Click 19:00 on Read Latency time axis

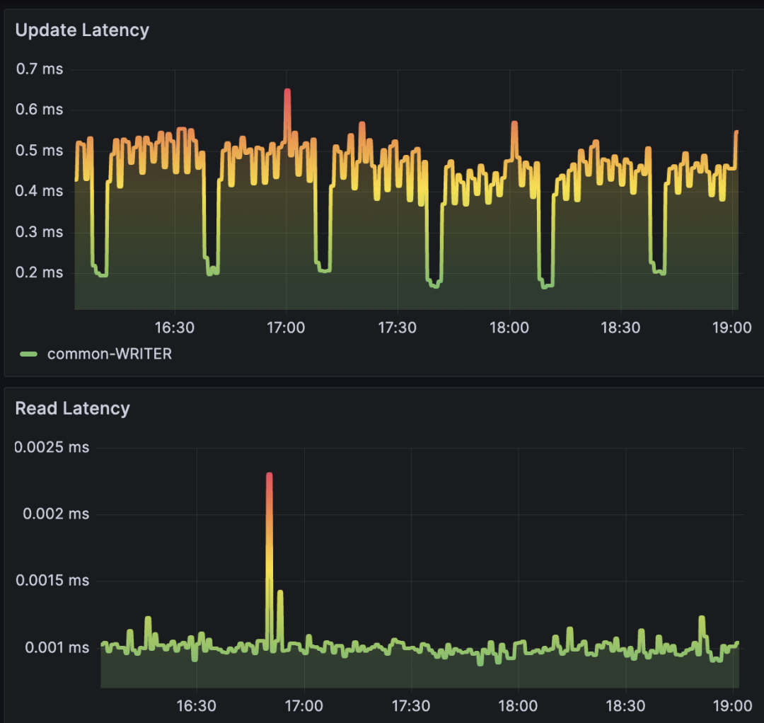click(x=733, y=705)
